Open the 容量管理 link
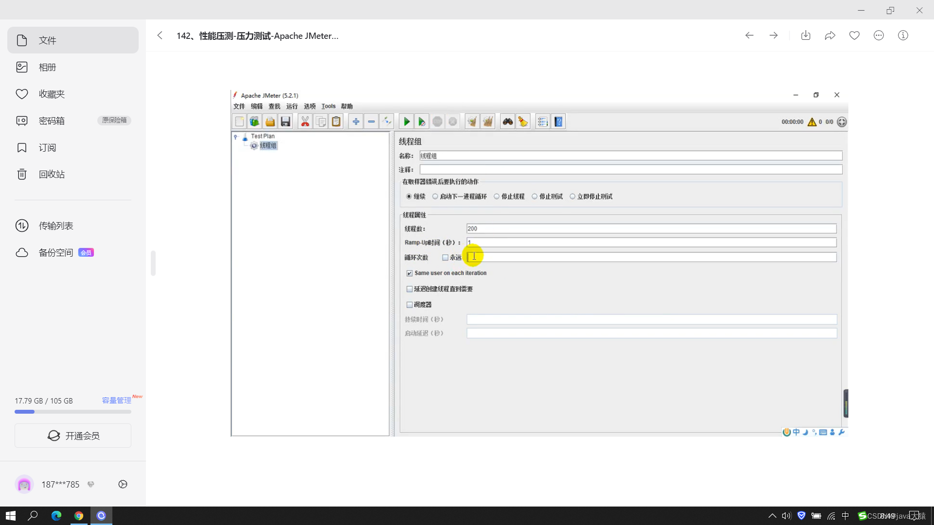The image size is (934, 525). (x=116, y=401)
